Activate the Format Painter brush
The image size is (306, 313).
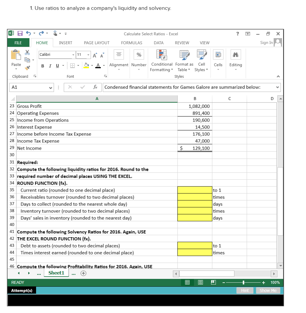pos(27,68)
